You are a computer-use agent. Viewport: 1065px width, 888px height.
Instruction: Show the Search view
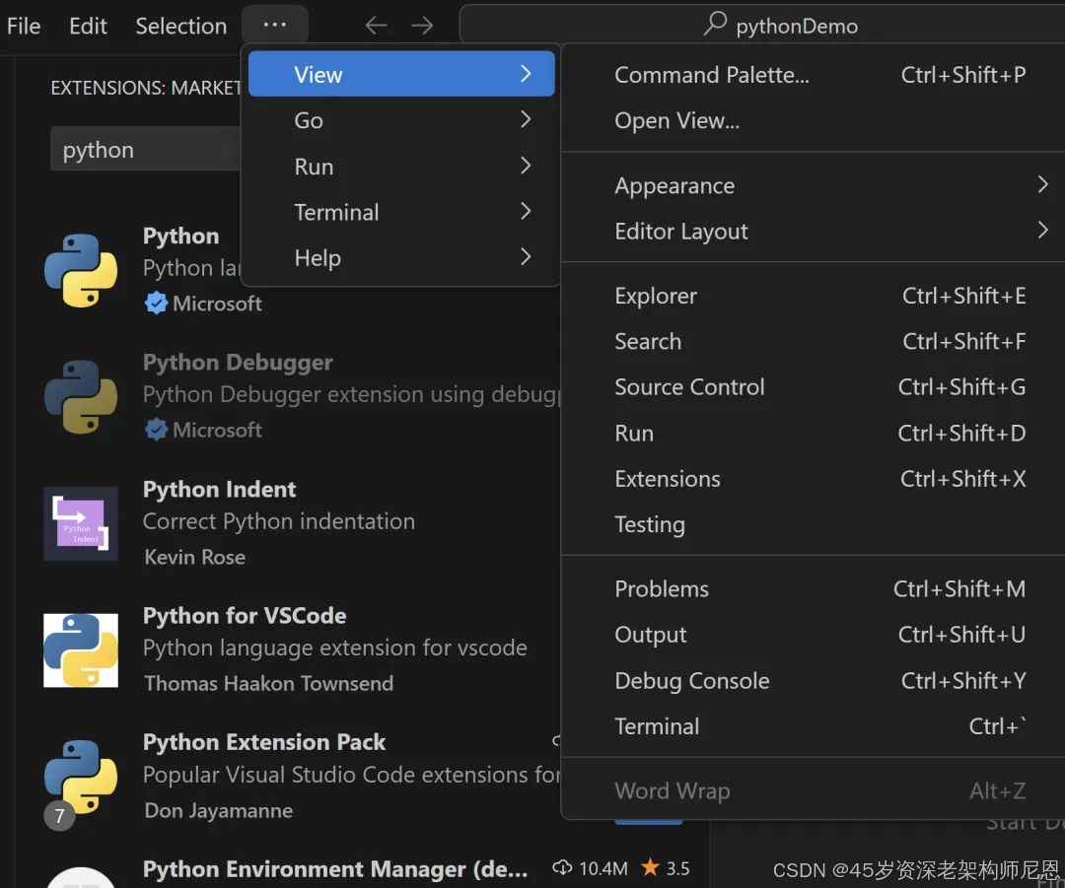(816, 341)
